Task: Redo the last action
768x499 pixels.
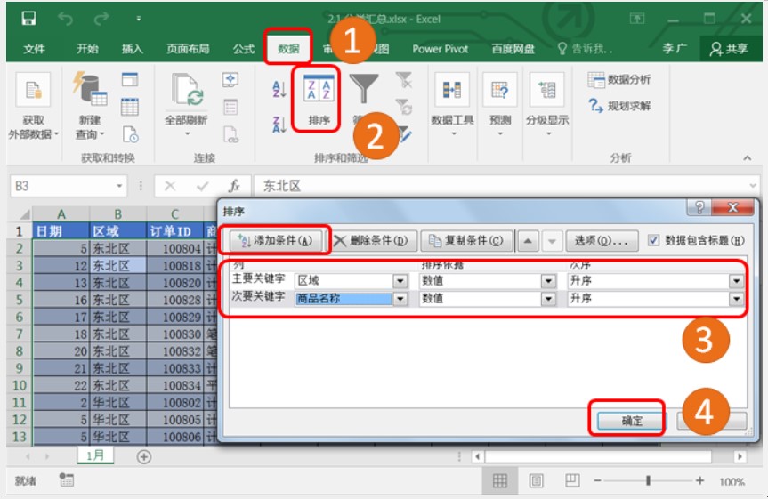Action: (101, 19)
